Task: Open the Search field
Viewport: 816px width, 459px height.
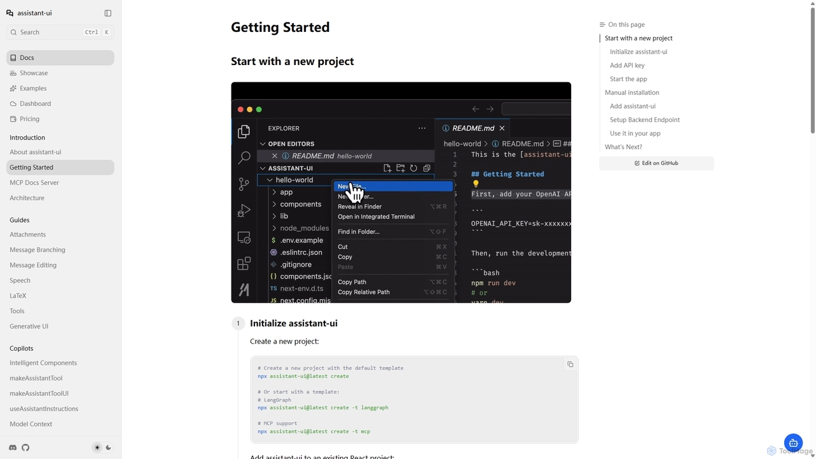Action: pyautogui.click(x=60, y=32)
